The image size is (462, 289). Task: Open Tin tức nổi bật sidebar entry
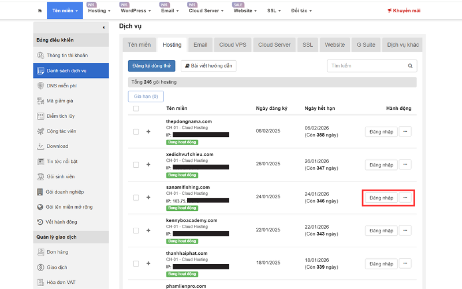[x=71, y=162]
